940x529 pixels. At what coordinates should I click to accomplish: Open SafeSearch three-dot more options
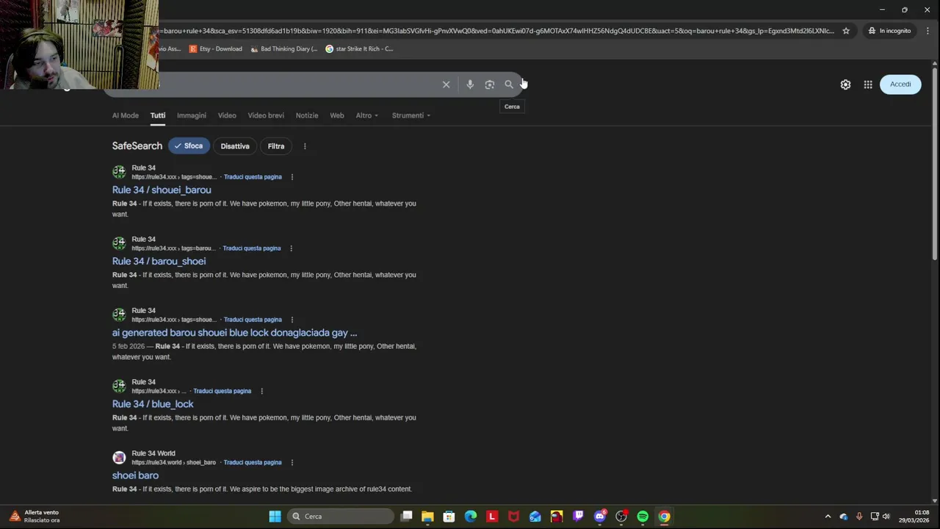point(305,146)
